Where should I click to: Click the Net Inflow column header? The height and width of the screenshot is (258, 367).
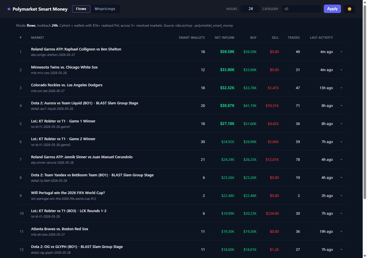[x=225, y=38]
